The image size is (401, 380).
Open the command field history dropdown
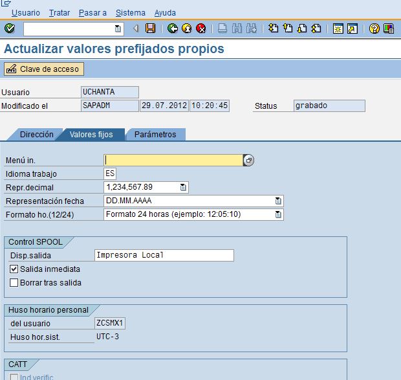[118, 28]
